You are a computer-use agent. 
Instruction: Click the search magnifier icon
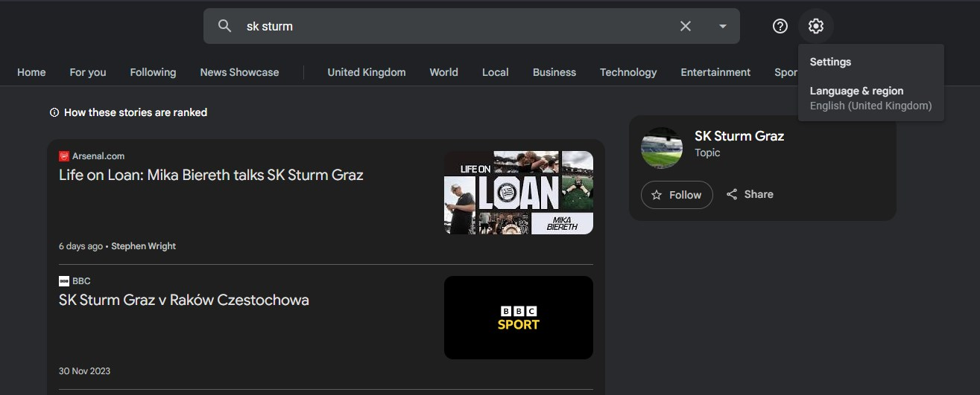click(x=224, y=26)
